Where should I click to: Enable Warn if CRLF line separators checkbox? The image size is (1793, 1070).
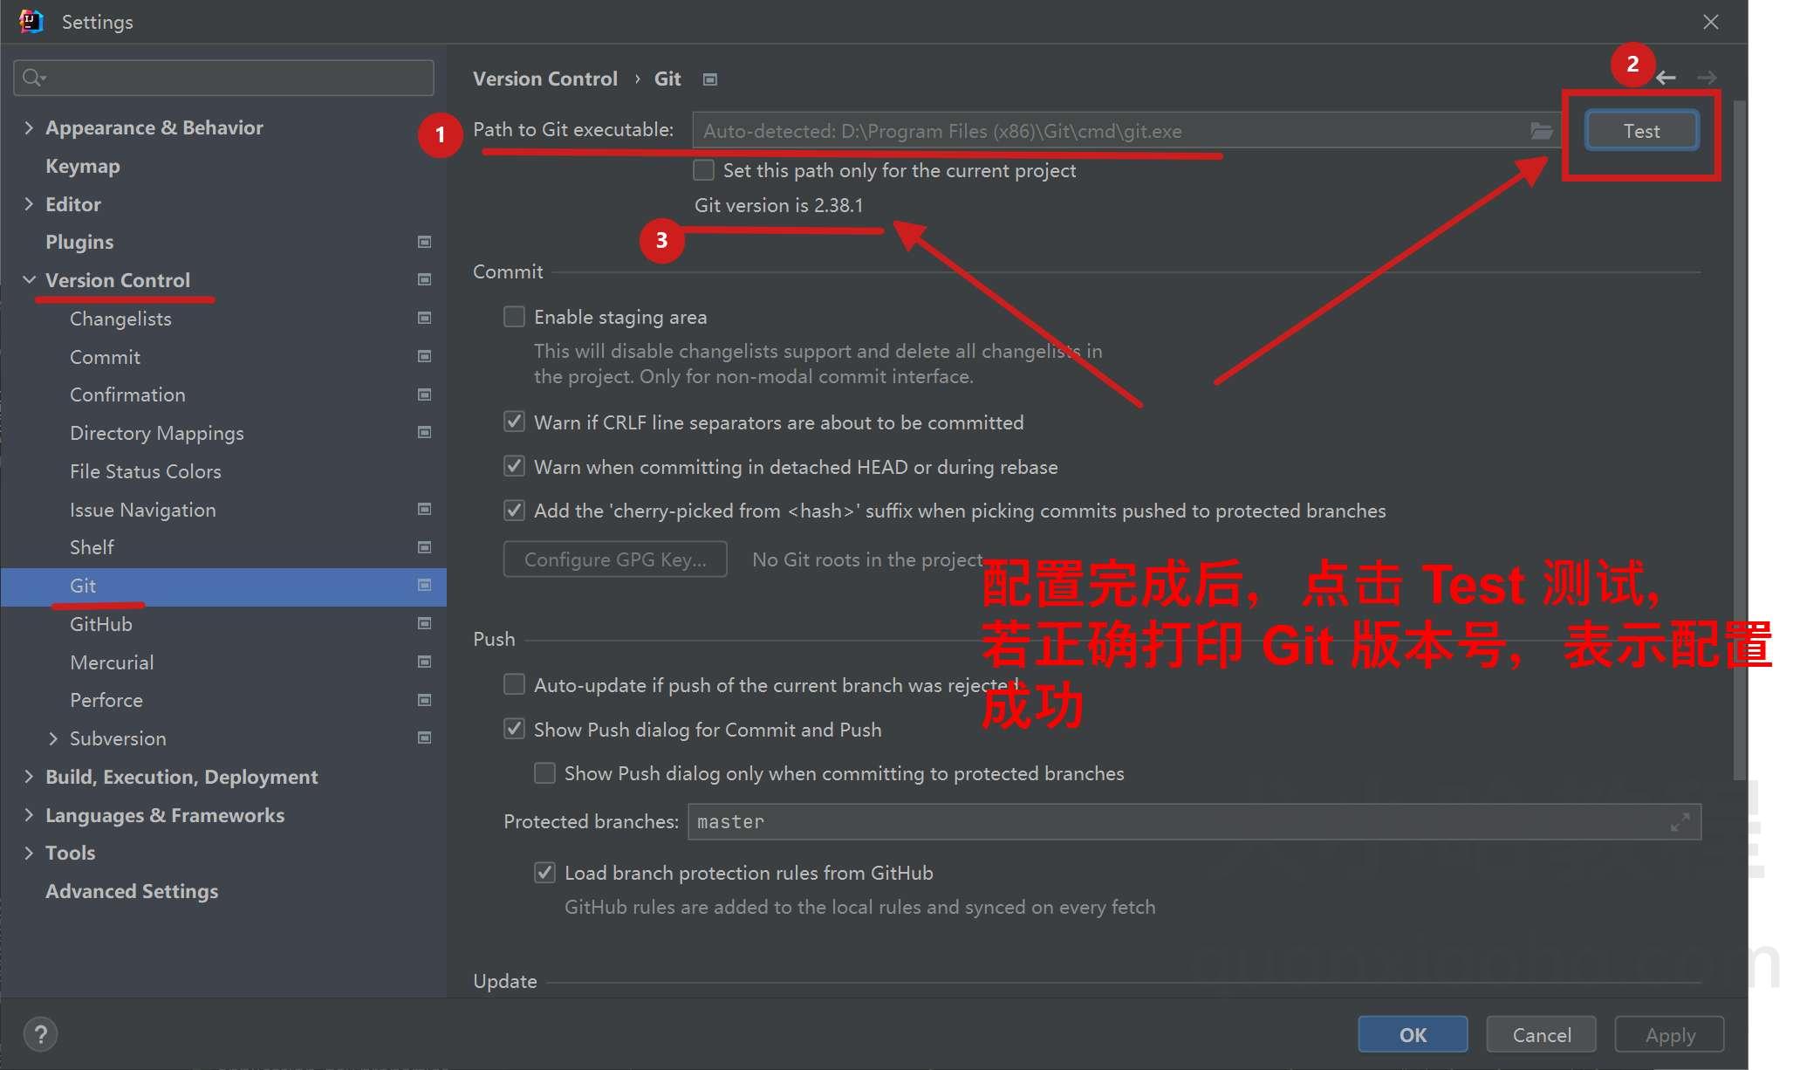tap(515, 422)
